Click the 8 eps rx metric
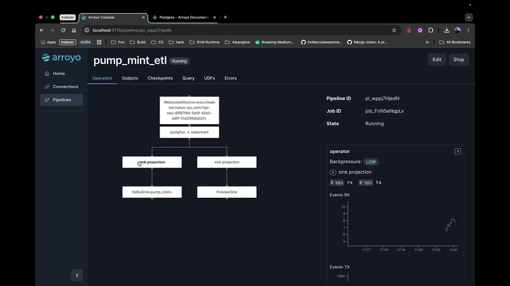510x286 pixels. (341, 183)
